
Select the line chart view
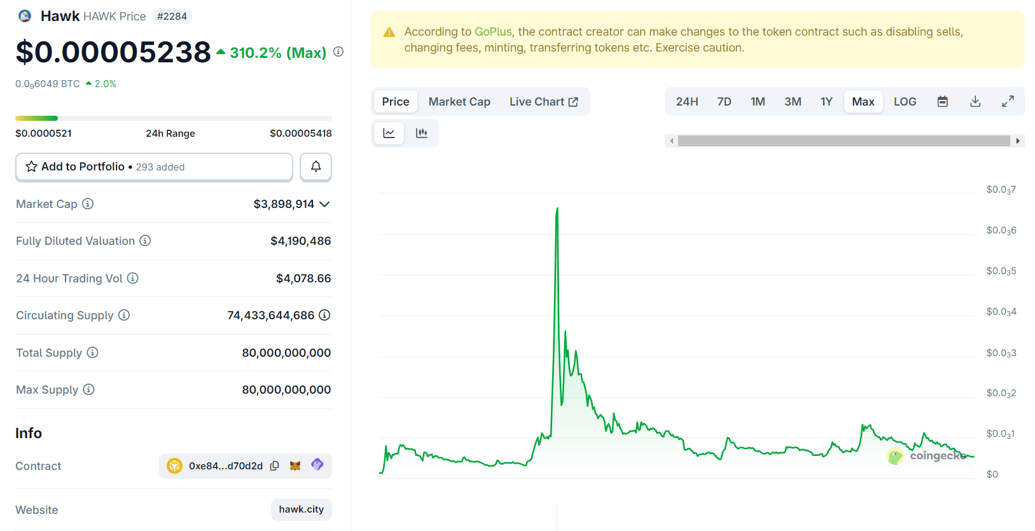(389, 133)
